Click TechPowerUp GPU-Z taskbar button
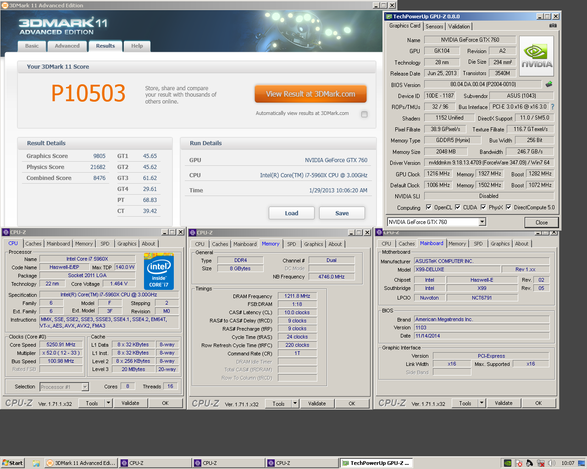Viewport: 587px width, 469px height. [377, 463]
